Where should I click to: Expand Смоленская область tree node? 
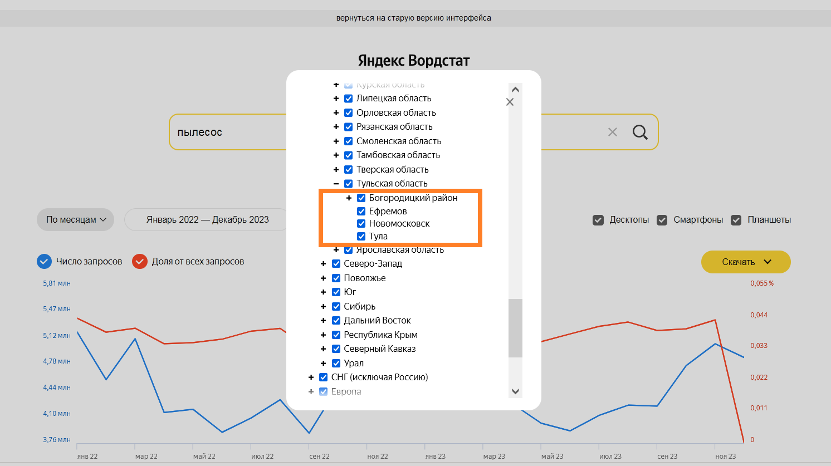(336, 141)
